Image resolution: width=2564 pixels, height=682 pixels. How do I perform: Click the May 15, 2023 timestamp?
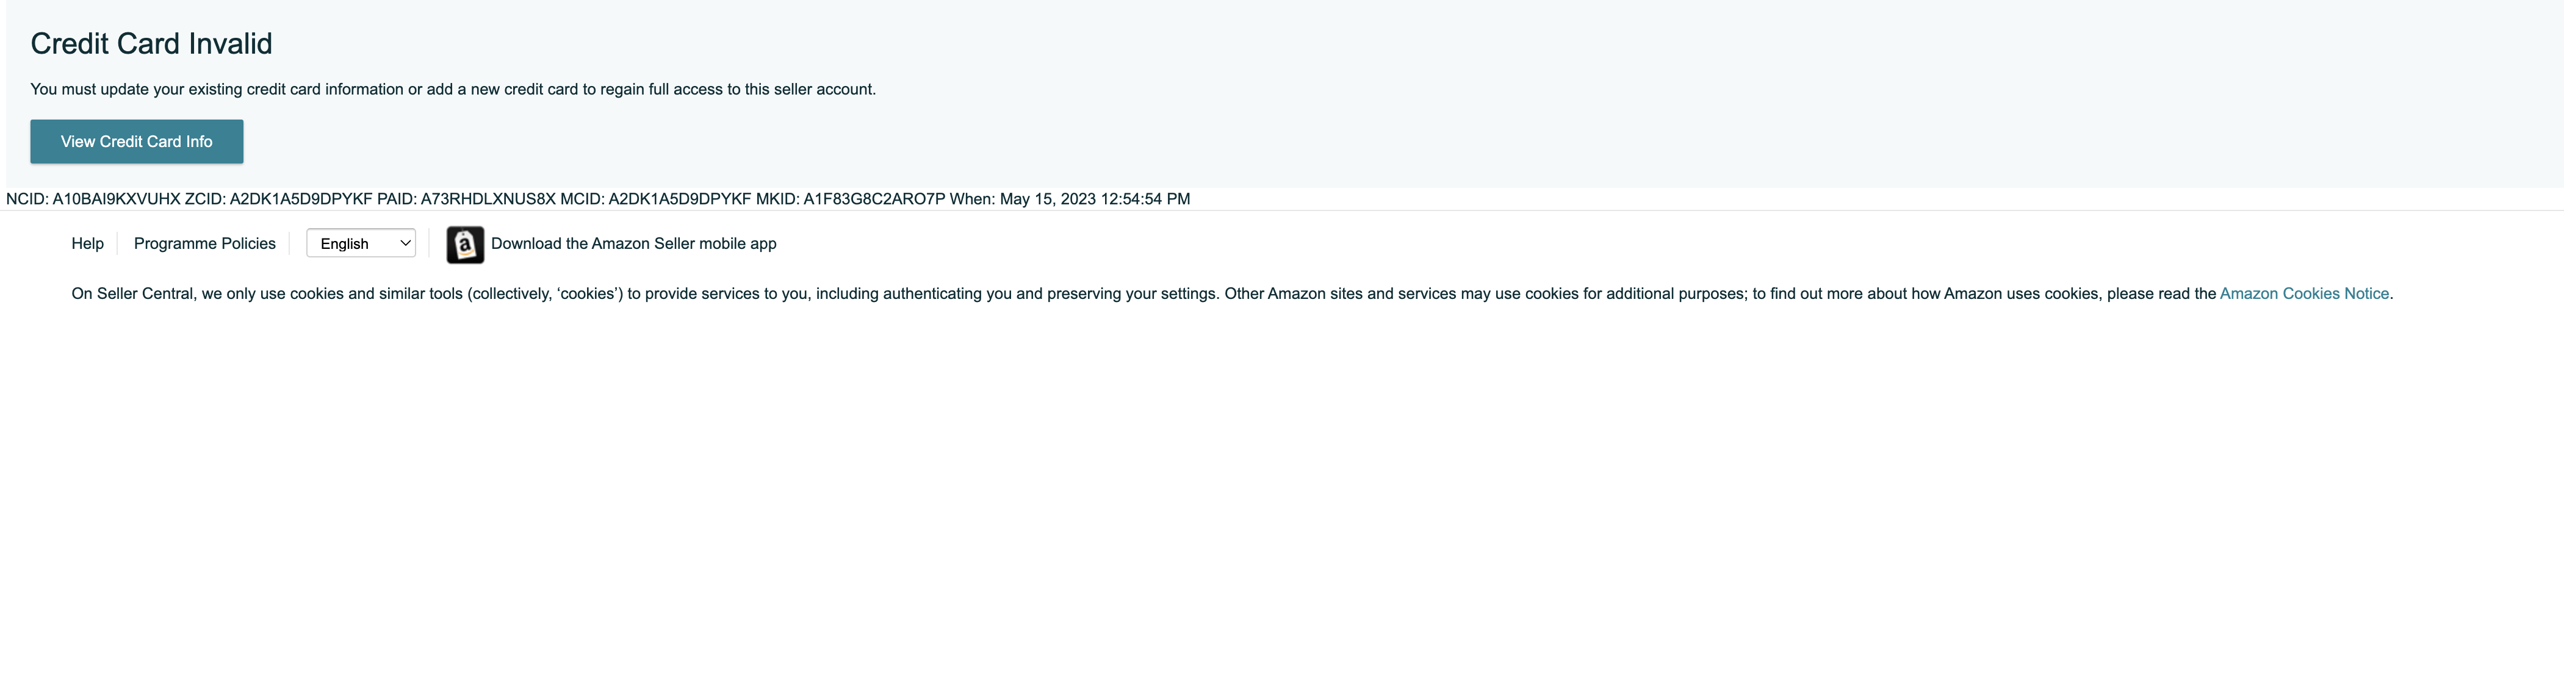(x=1048, y=199)
